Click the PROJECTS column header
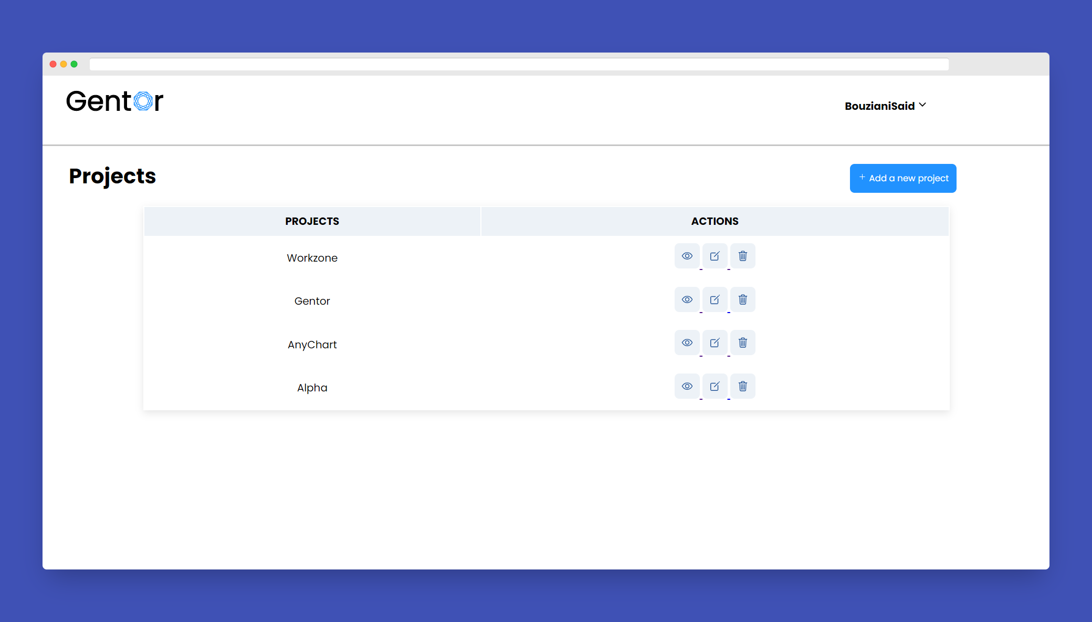Viewport: 1092px width, 622px height. point(312,221)
